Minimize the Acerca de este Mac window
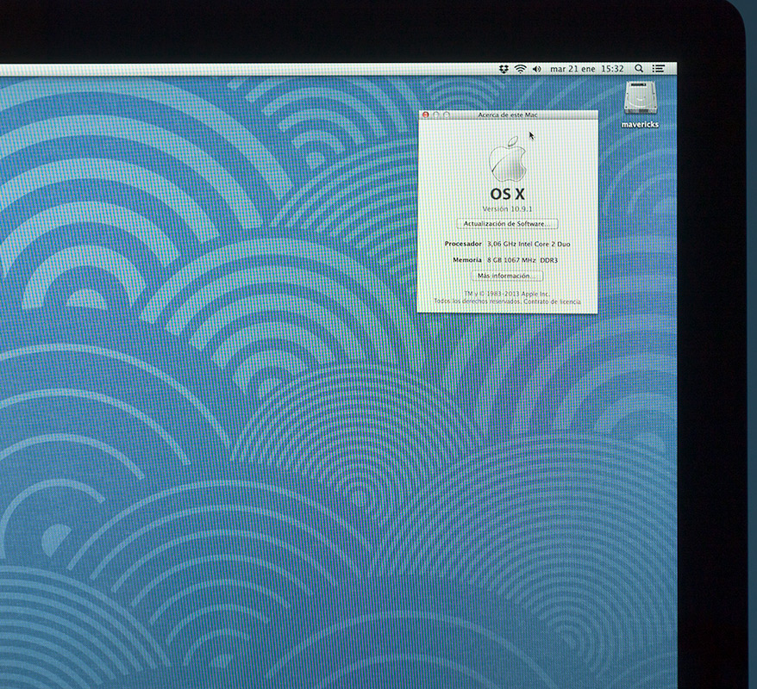The image size is (757, 689). (x=436, y=115)
